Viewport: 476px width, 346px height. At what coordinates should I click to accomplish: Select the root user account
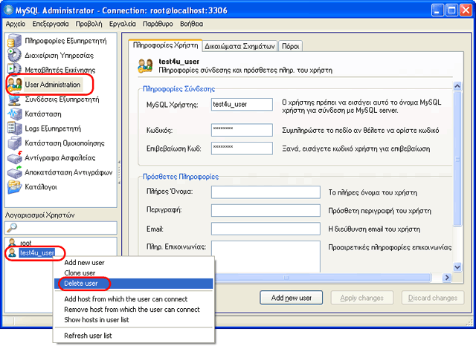(25, 243)
